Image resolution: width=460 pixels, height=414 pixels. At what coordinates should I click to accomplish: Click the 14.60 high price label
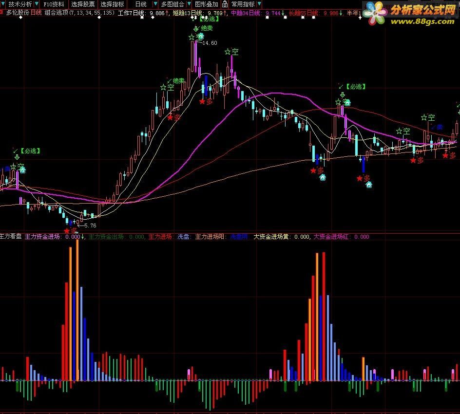tap(210, 43)
